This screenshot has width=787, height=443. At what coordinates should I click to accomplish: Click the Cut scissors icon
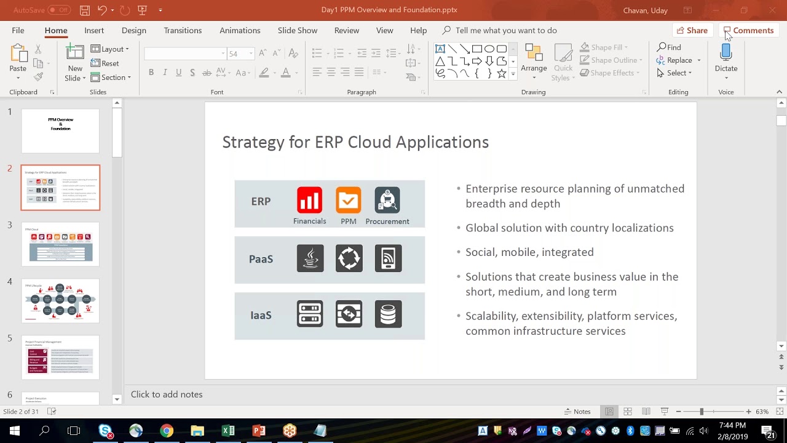[38, 49]
